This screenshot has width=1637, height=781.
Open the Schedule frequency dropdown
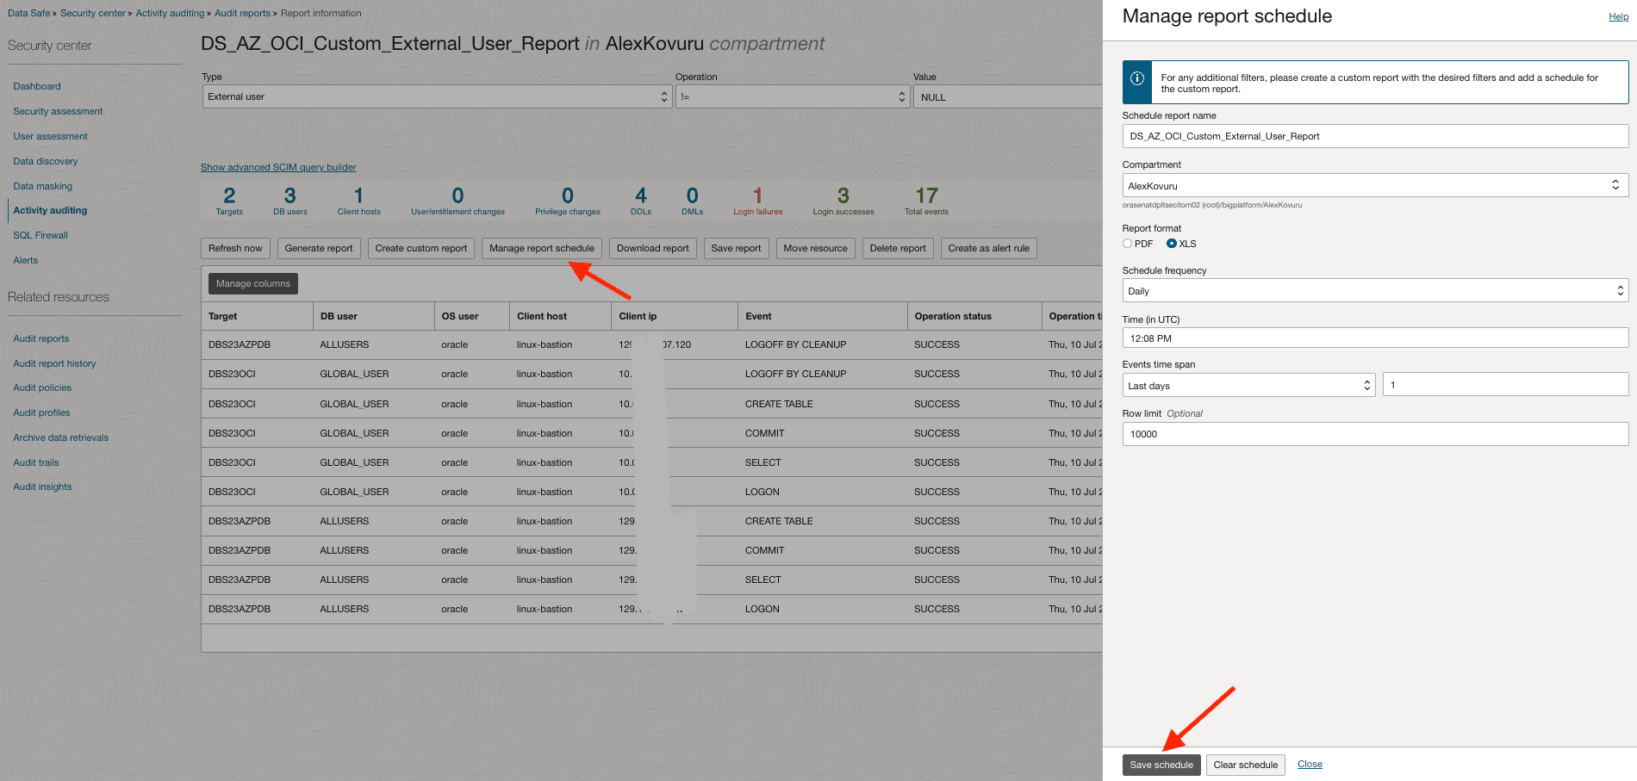[x=1373, y=290]
